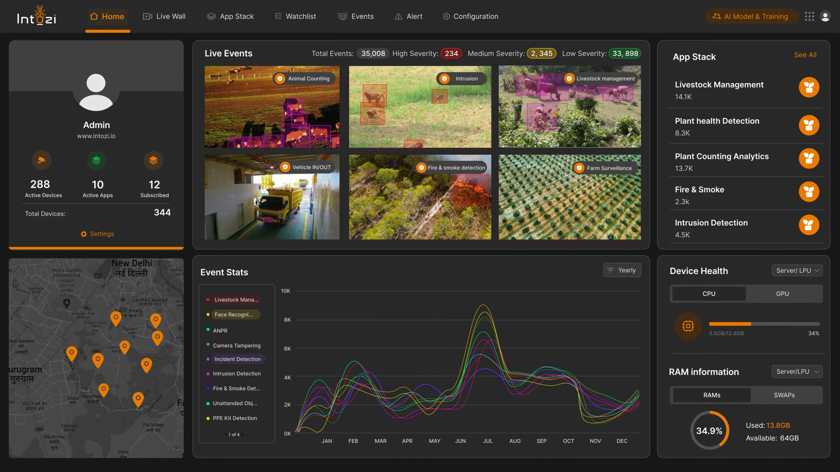The image size is (840, 472).
Task: Click the Subscribed orange layers icon
Action: (x=153, y=160)
